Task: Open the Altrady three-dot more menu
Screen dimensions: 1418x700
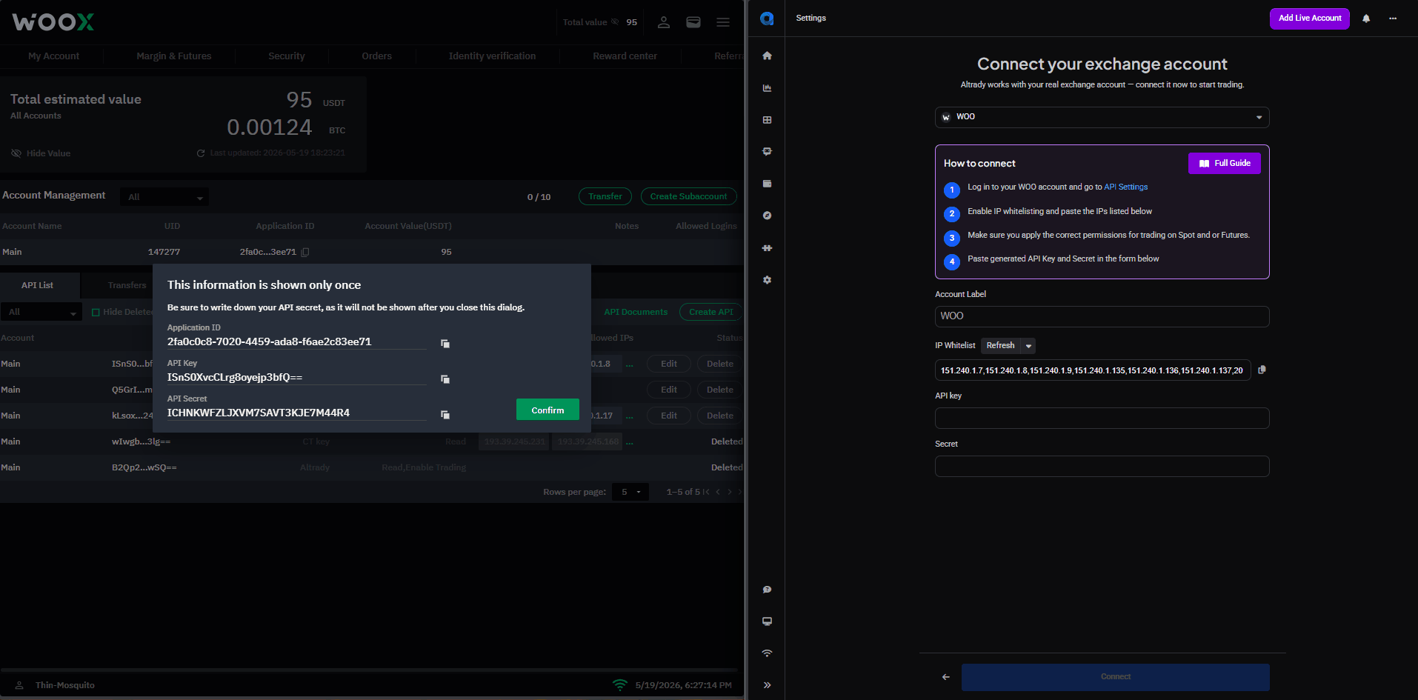Action: 1393,19
